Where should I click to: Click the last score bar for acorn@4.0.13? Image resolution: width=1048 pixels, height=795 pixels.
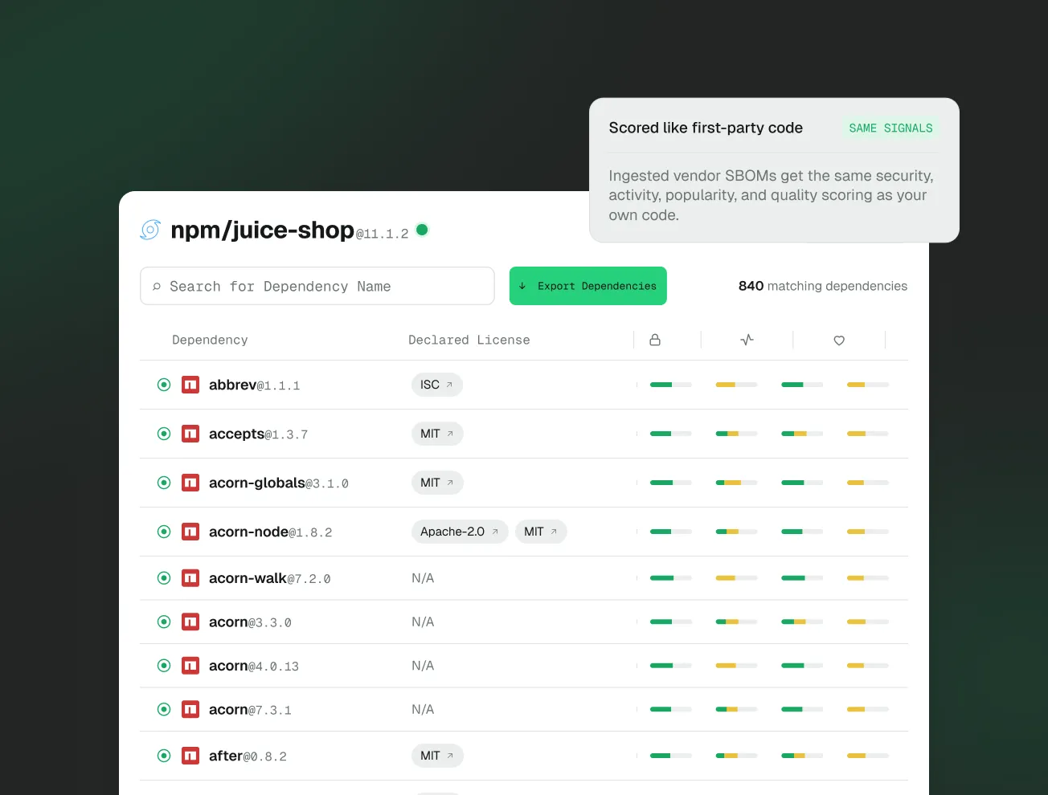(x=868, y=666)
